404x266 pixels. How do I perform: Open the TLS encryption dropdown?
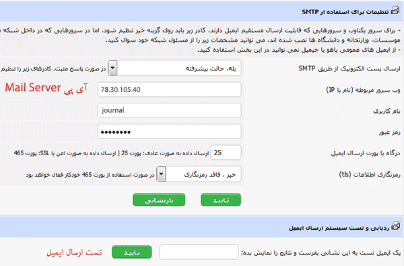point(199,174)
